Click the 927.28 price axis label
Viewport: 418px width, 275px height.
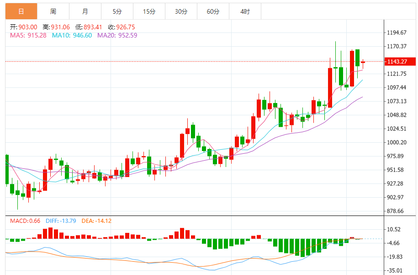395,183
